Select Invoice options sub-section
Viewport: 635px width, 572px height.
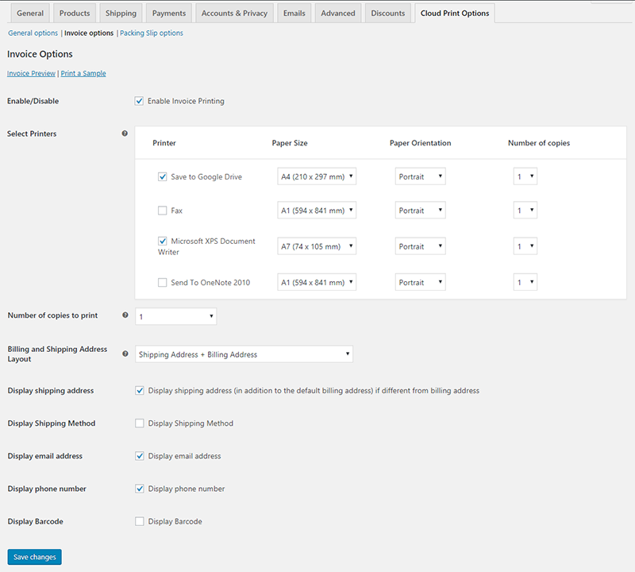click(x=89, y=33)
